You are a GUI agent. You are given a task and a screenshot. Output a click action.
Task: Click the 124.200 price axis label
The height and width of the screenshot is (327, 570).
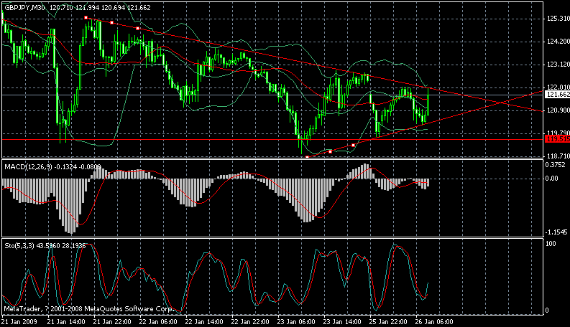pos(558,42)
